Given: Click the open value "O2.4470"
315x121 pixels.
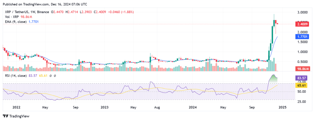Looking at the screenshot, I should 58,12.
